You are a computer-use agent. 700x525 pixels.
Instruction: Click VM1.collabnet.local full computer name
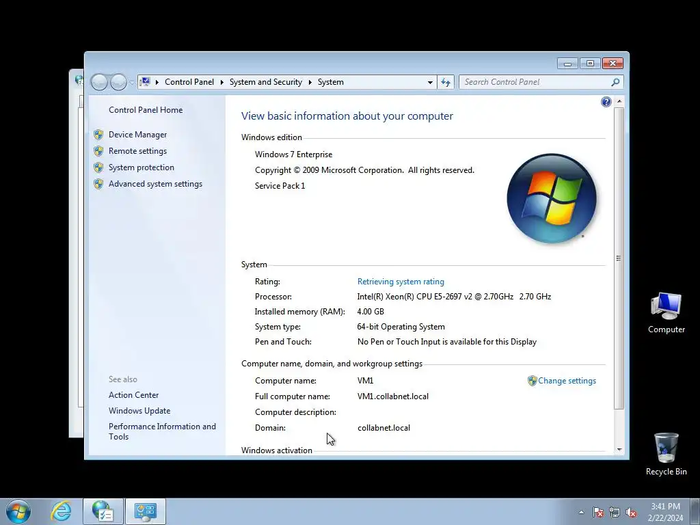click(393, 396)
